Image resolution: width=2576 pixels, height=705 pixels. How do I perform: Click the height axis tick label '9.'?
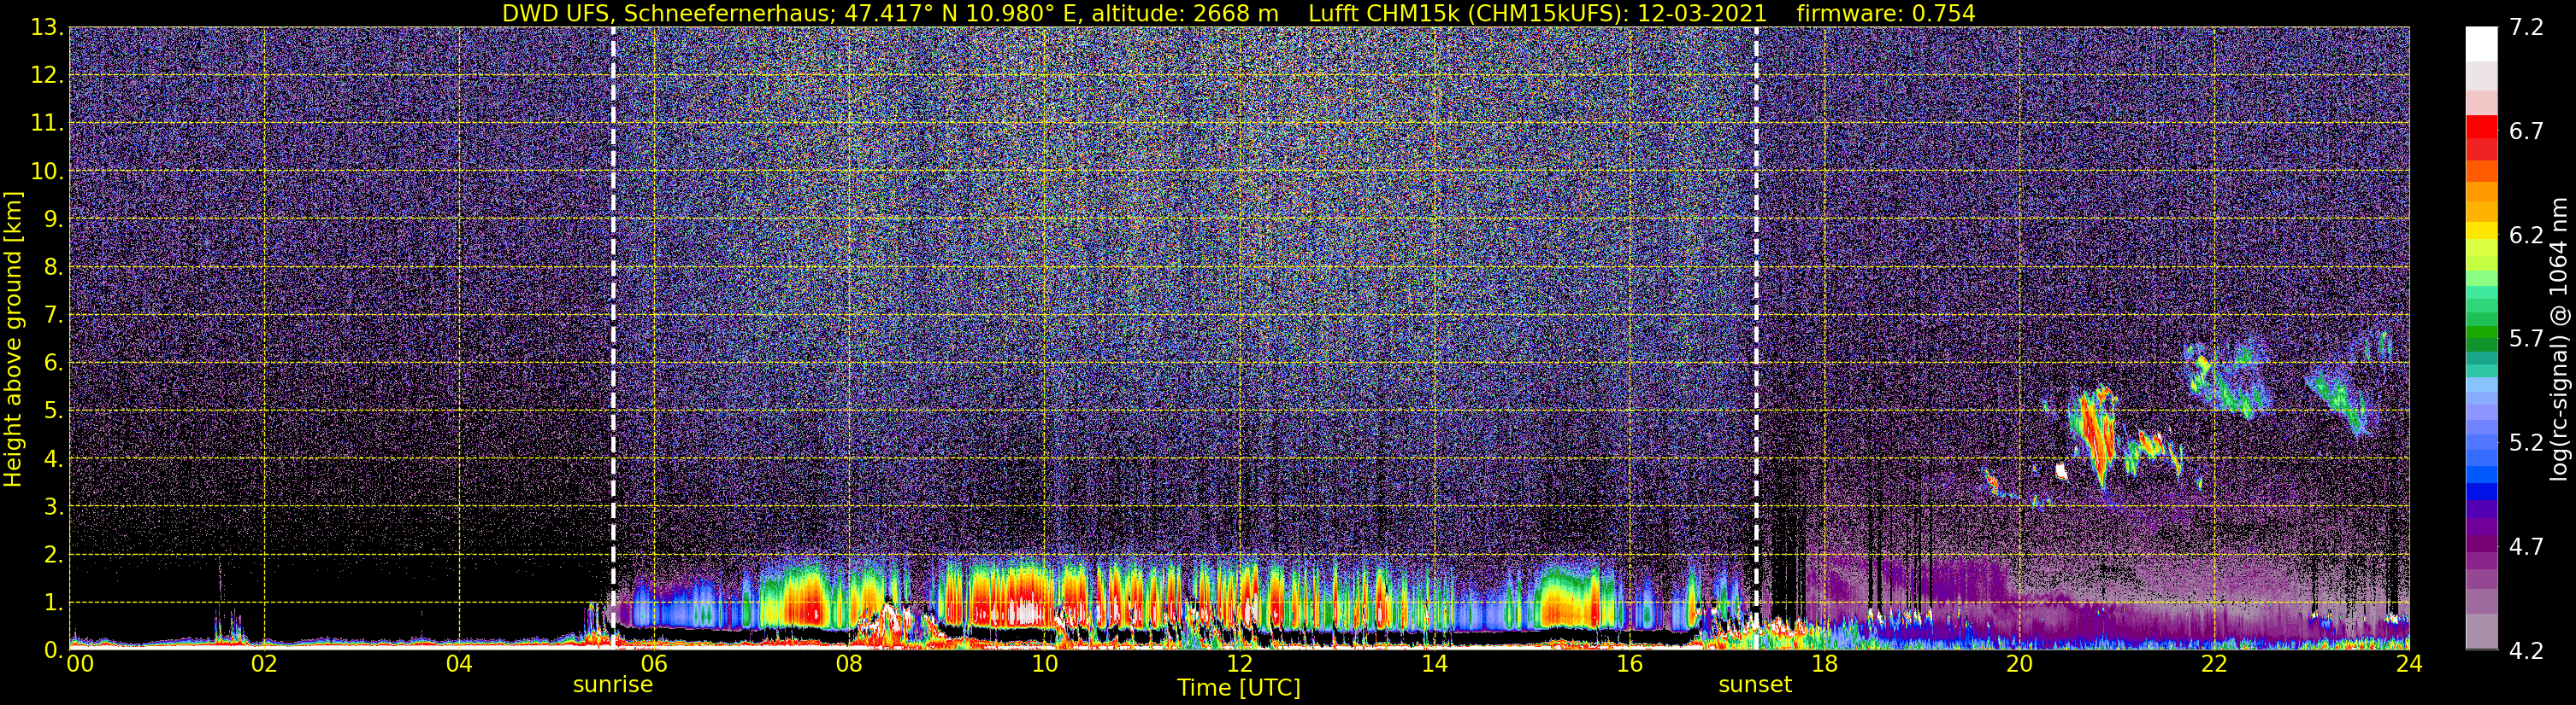coord(53,219)
